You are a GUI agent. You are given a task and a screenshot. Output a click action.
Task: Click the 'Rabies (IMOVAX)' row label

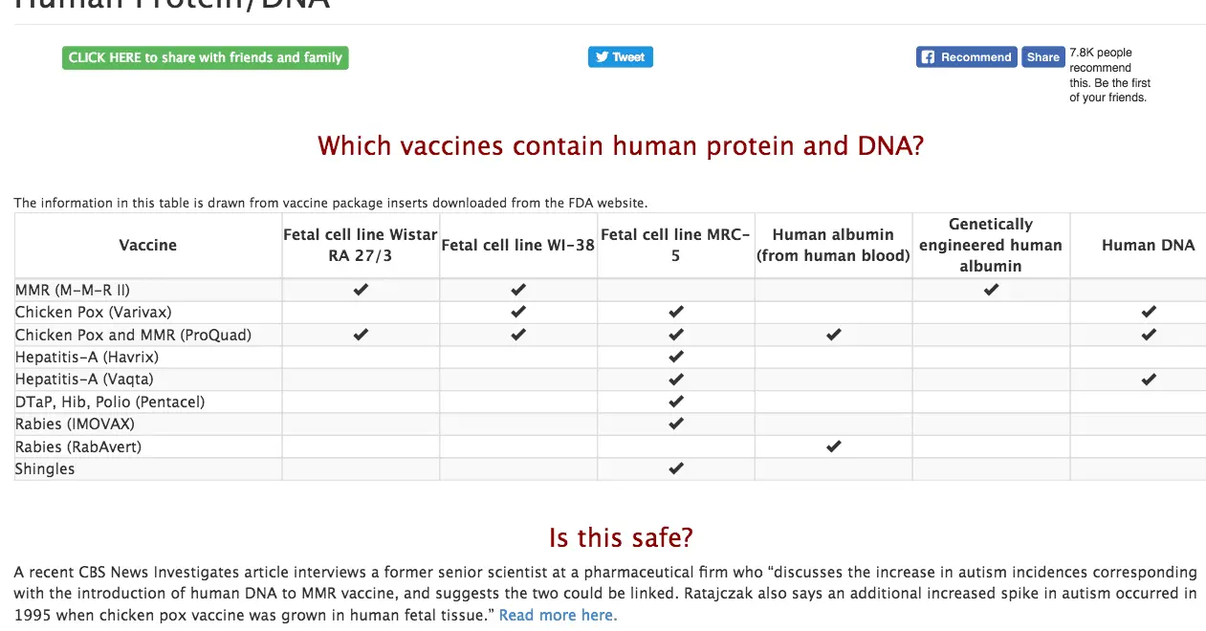point(75,424)
